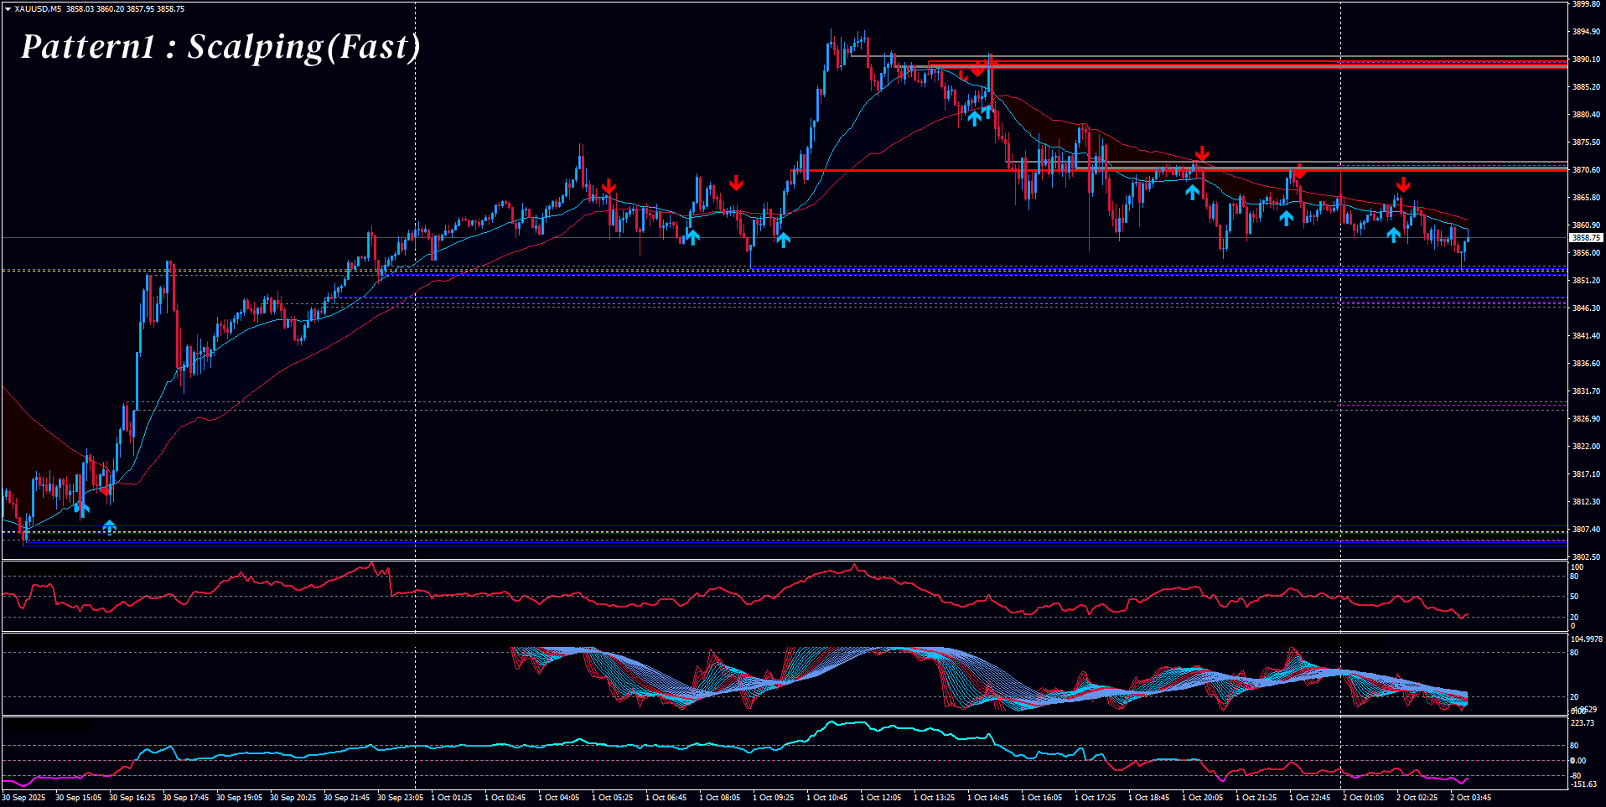This screenshot has width=1606, height=807.
Task: Select the blue buy arrow above 1 Oct 06:45
Action: pyautogui.click(x=692, y=237)
